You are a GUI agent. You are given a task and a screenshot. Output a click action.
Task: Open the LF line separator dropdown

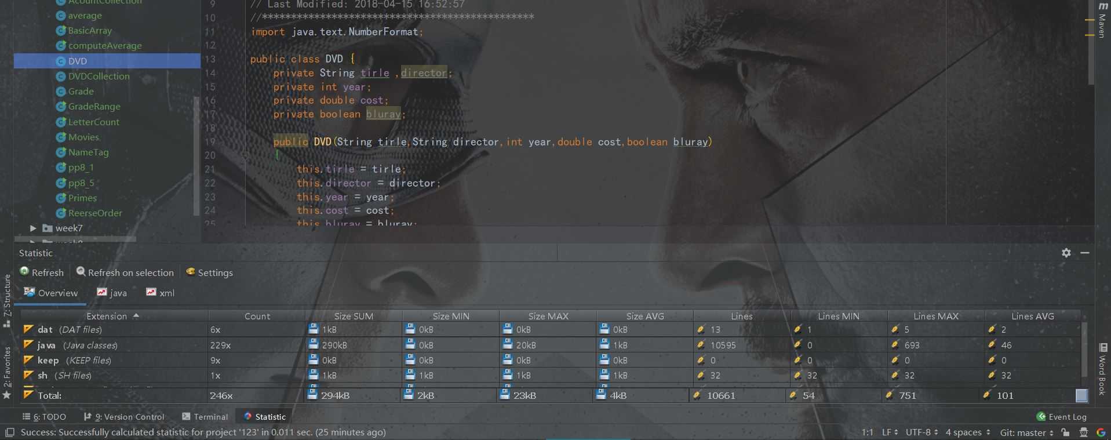pos(890,432)
